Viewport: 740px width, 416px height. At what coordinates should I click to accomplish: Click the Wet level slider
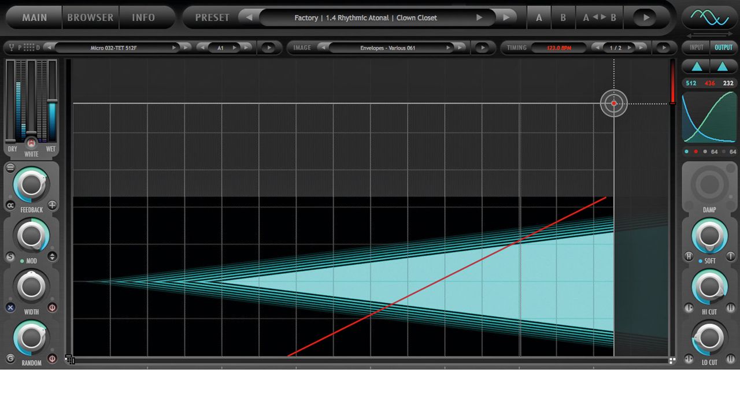point(51,100)
